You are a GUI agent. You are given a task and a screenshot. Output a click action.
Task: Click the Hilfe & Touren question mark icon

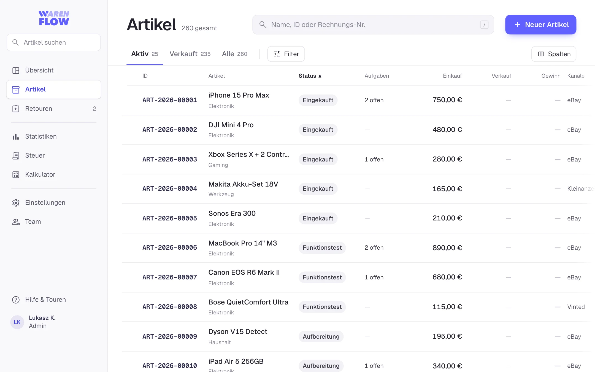pyautogui.click(x=16, y=300)
